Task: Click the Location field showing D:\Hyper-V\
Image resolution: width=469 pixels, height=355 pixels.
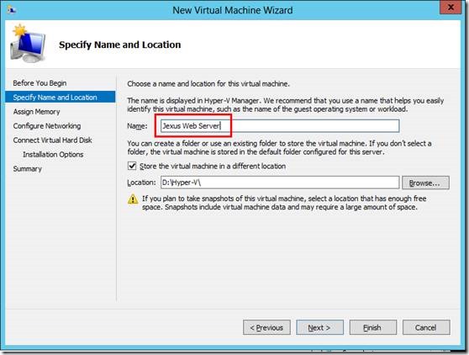Action: click(280, 183)
